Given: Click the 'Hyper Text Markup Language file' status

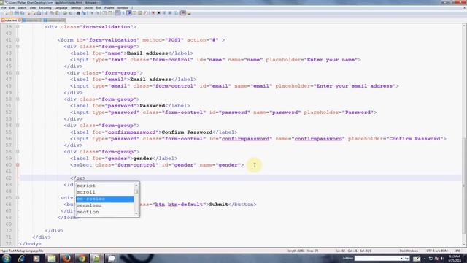Looking at the screenshot, I should tap(22, 251).
